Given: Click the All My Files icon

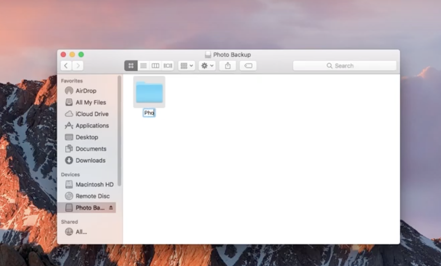Looking at the screenshot, I should 69,102.
